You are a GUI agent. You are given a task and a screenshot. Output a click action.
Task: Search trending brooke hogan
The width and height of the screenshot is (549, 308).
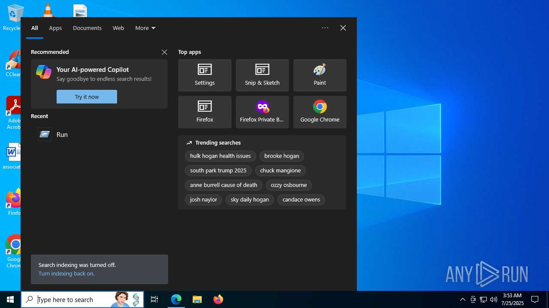[282, 156]
